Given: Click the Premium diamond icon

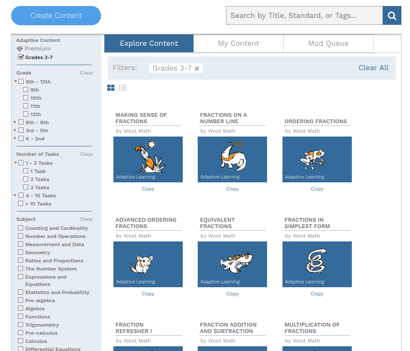Looking at the screenshot, I should [20, 49].
